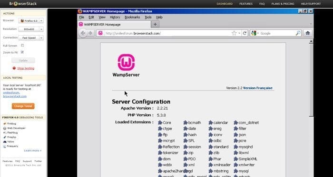
Task: Click the search magnifier icon
Action: point(298,33)
